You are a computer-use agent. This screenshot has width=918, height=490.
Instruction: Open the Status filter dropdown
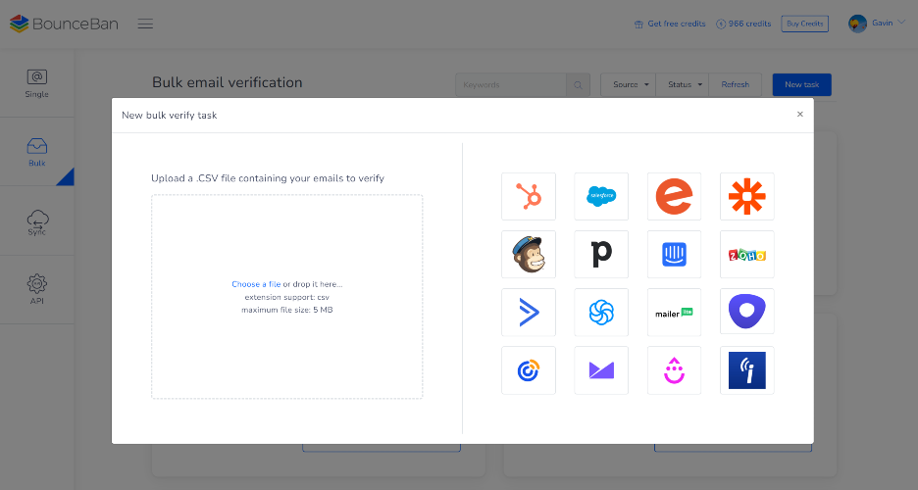686,85
